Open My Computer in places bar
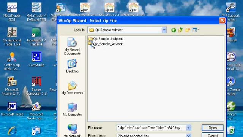243x137 pixels. pyautogui.click(x=72, y=109)
